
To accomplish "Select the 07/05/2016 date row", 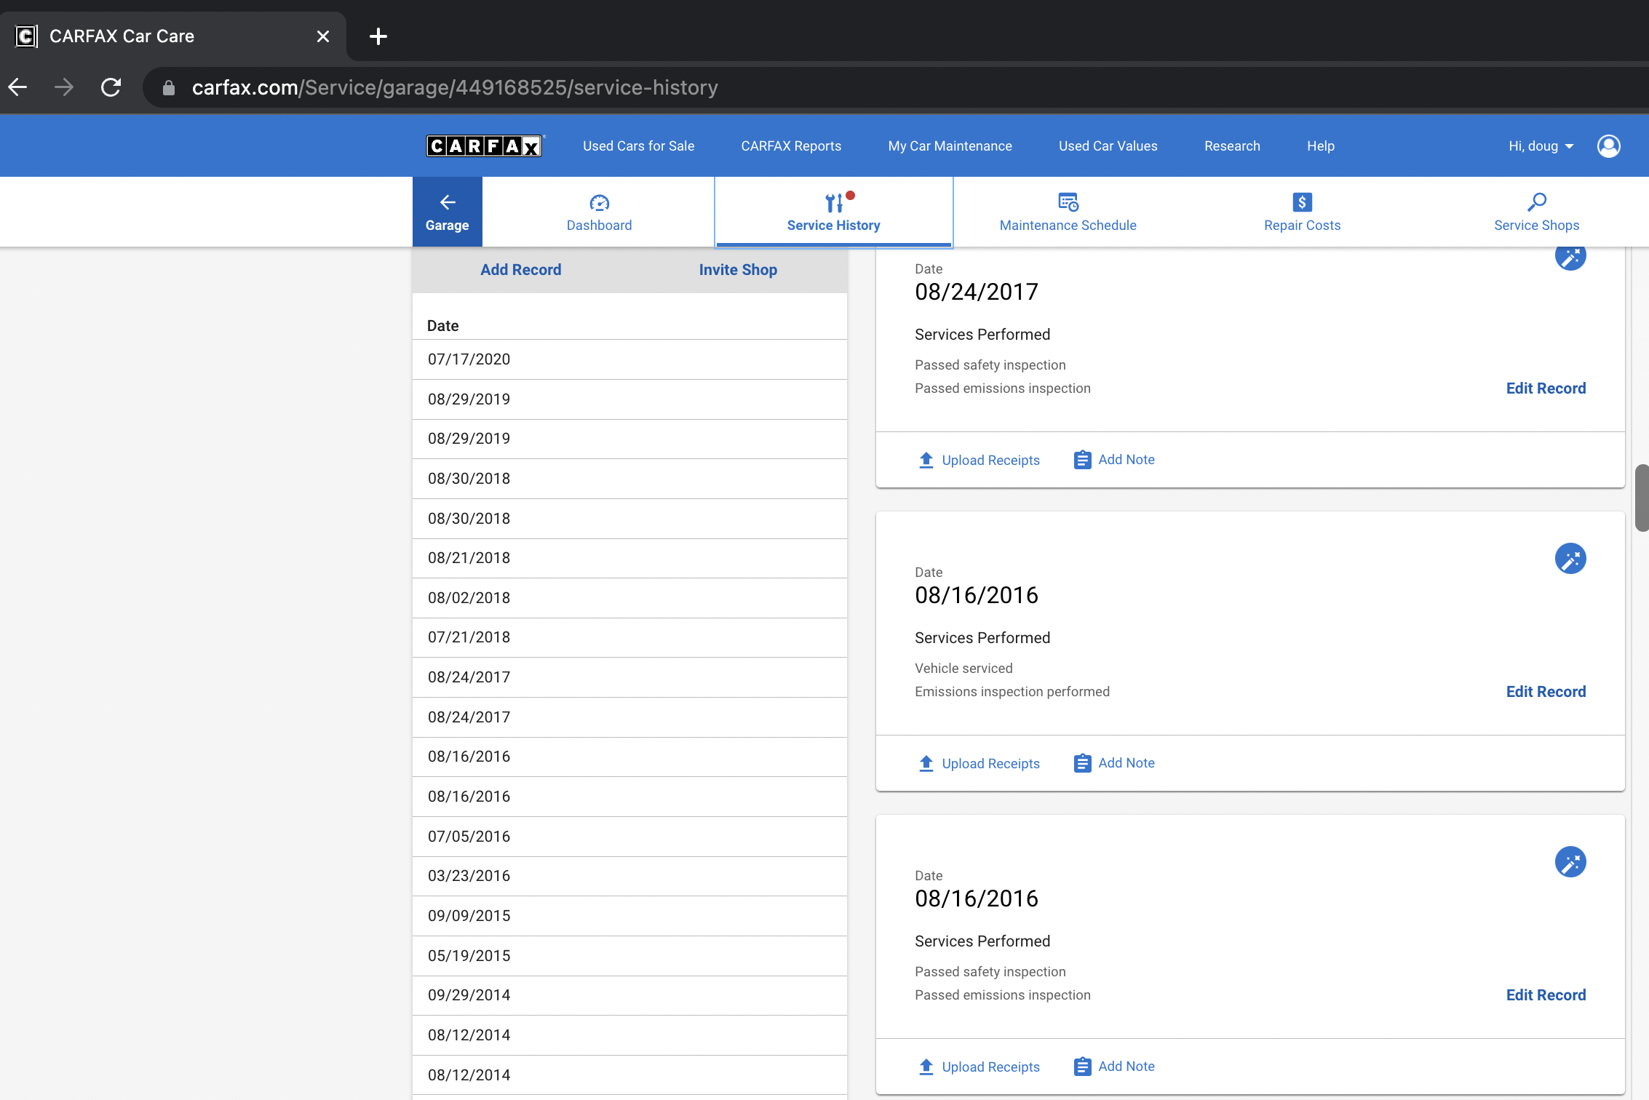I will pos(629,837).
